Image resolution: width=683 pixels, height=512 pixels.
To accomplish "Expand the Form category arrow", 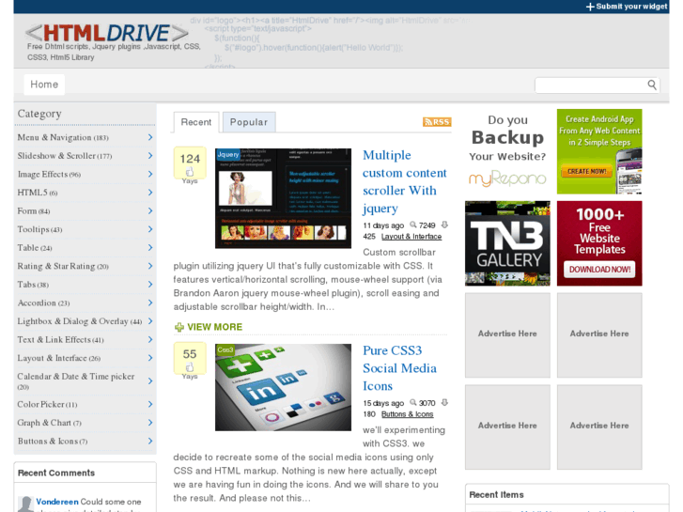I will [150, 210].
